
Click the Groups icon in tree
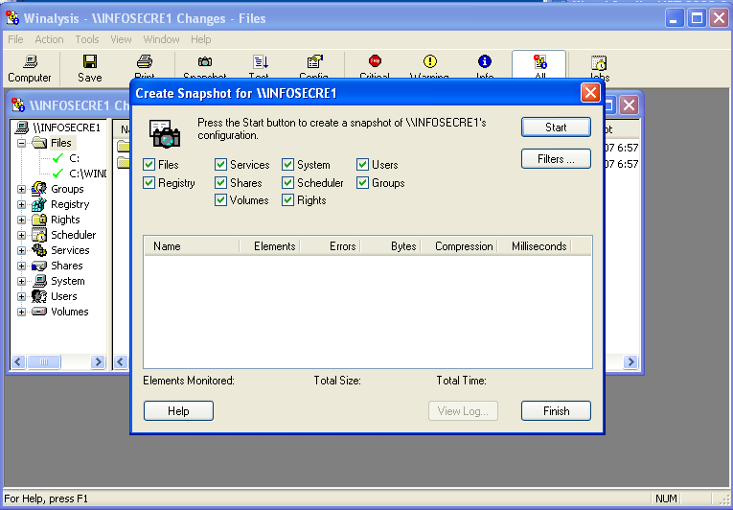pyautogui.click(x=38, y=189)
